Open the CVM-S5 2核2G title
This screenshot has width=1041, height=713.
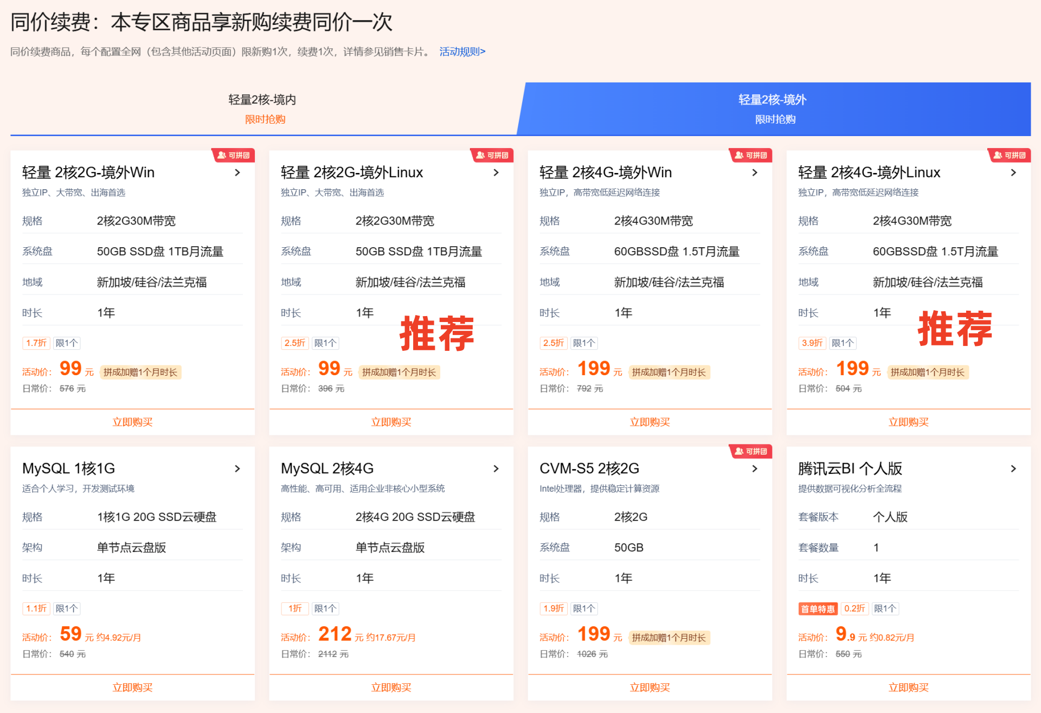coord(589,468)
